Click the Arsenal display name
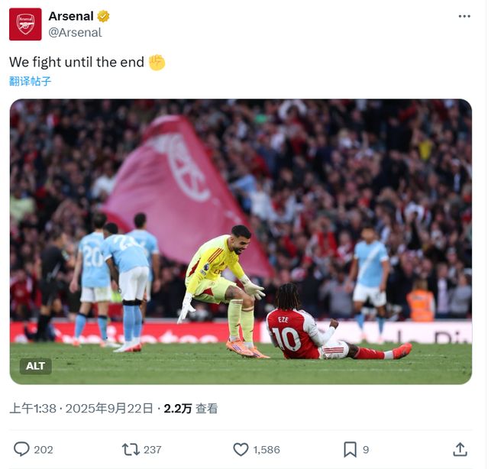The image size is (504, 469). click(x=70, y=16)
